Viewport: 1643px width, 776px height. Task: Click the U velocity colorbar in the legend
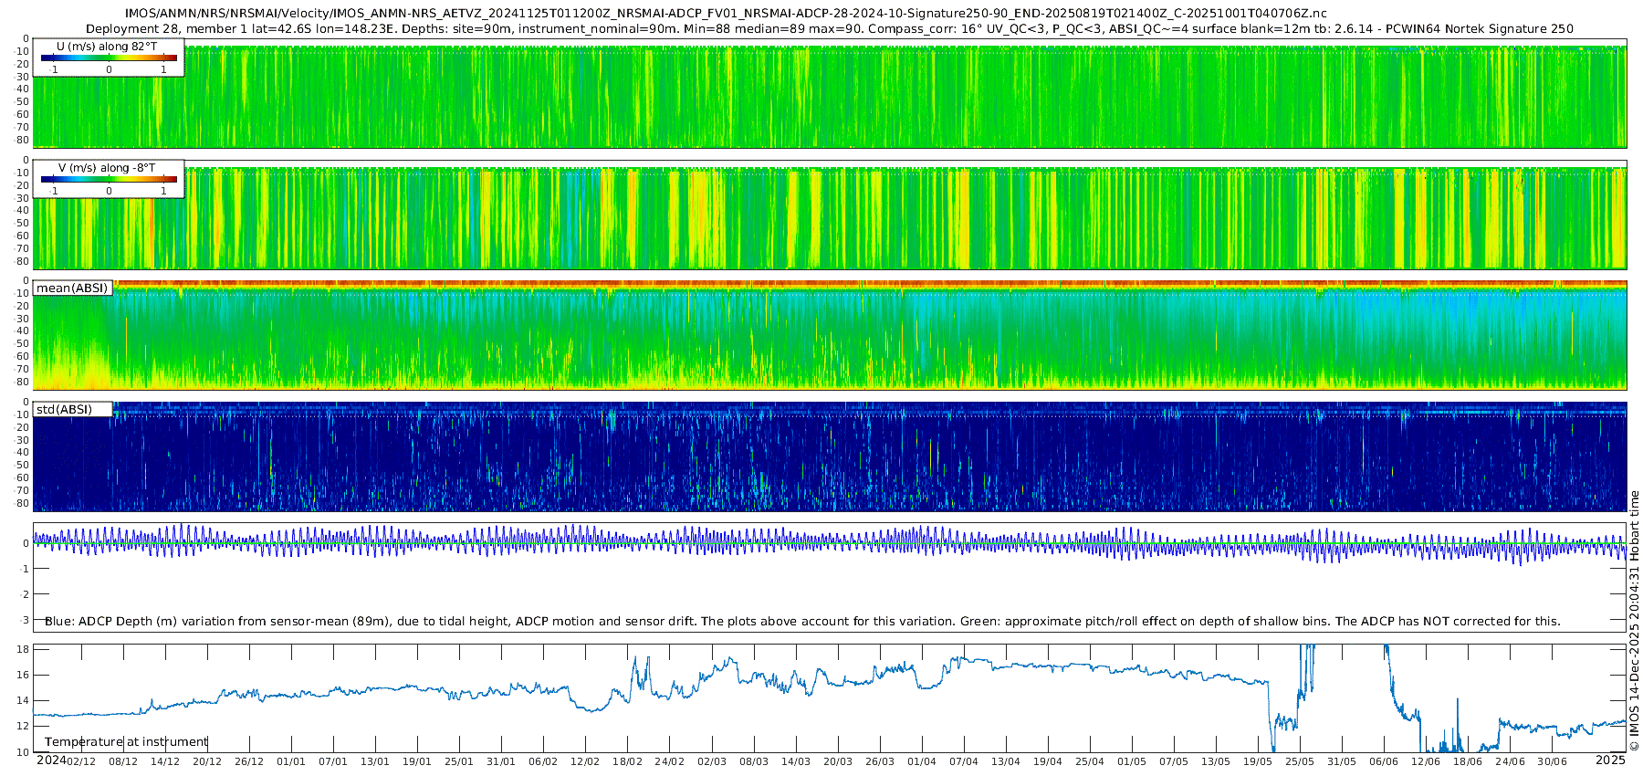coord(109,58)
